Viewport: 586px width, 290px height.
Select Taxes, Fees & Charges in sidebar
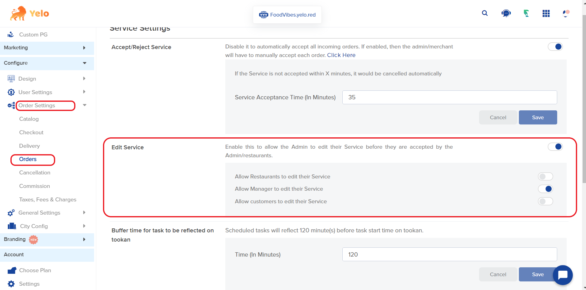click(x=48, y=200)
